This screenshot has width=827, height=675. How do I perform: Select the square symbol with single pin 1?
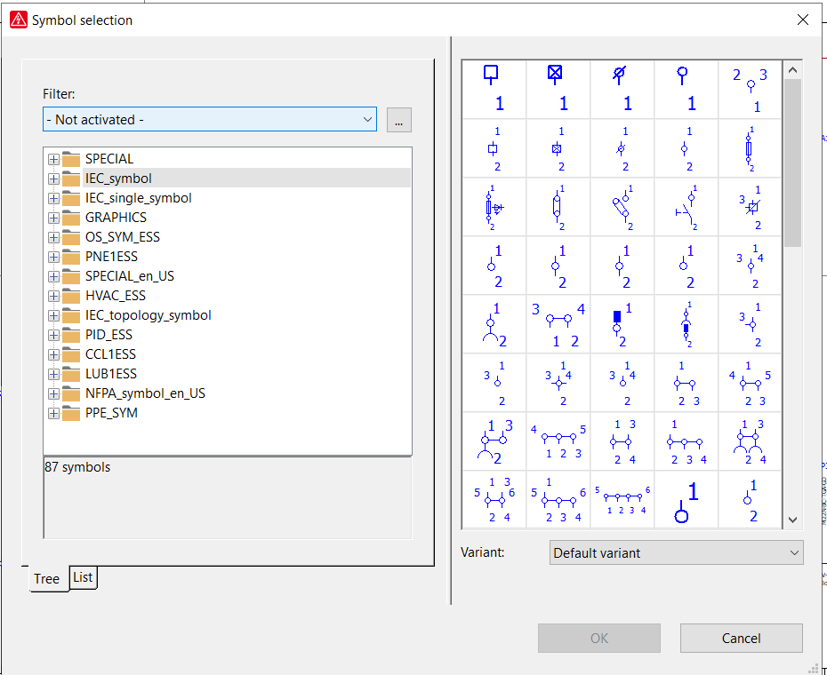(494, 89)
